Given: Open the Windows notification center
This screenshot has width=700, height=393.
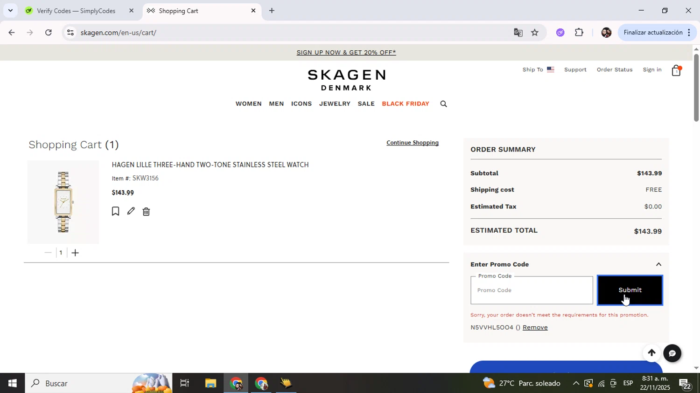Looking at the screenshot, I should (x=685, y=384).
